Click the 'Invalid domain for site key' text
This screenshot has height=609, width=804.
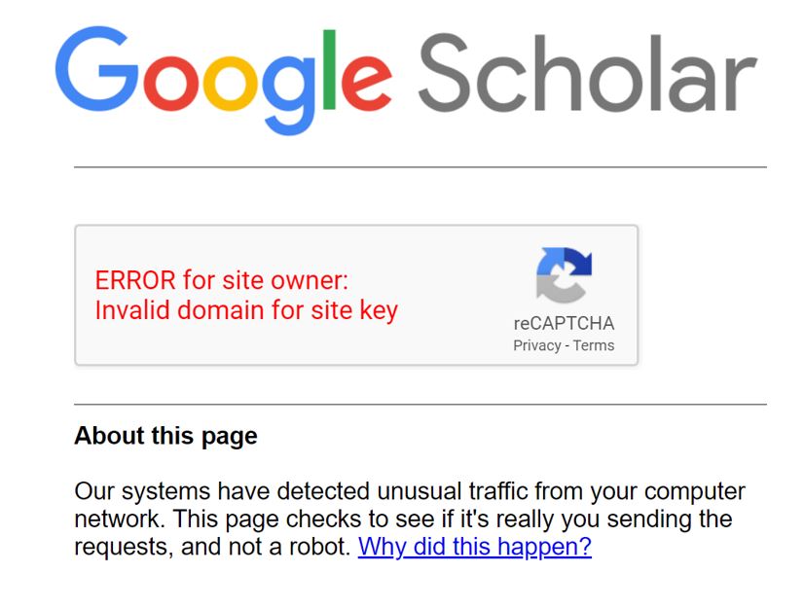click(246, 310)
